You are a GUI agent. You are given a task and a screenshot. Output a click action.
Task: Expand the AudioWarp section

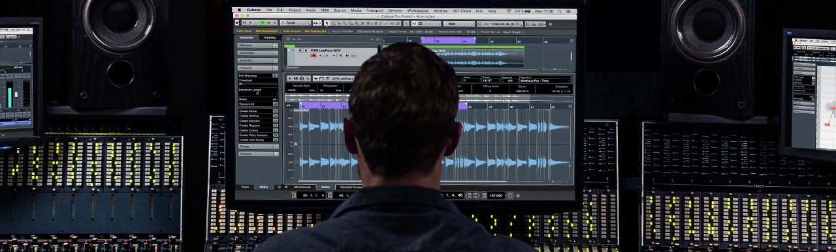pyautogui.click(x=257, y=53)
